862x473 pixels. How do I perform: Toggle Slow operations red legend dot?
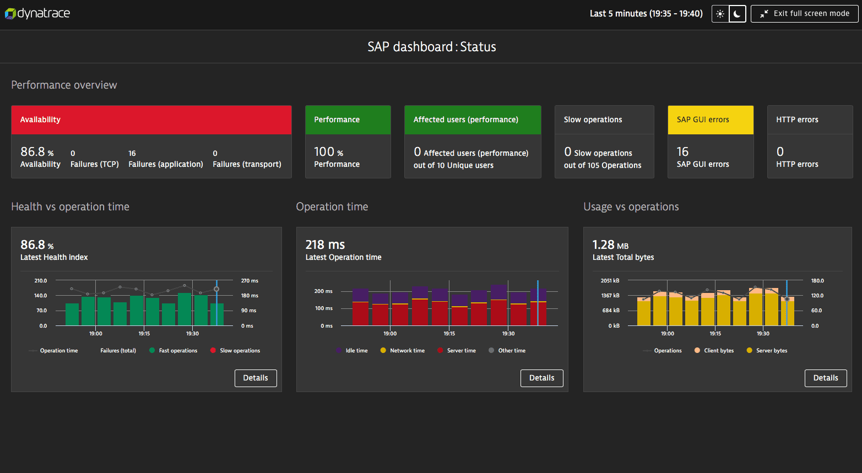coord(213,350)
